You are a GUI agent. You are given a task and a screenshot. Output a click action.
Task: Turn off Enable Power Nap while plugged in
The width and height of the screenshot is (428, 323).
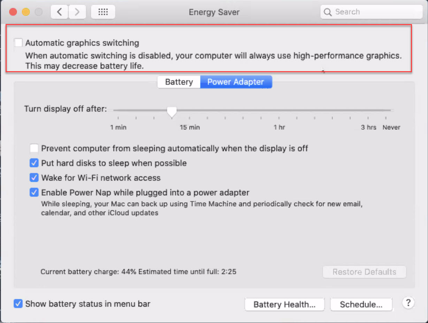click(34, 192)
